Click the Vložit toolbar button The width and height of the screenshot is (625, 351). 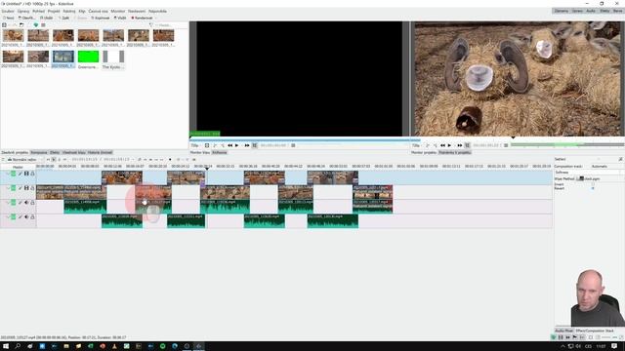pyautogui.click(x=120, y=18)
